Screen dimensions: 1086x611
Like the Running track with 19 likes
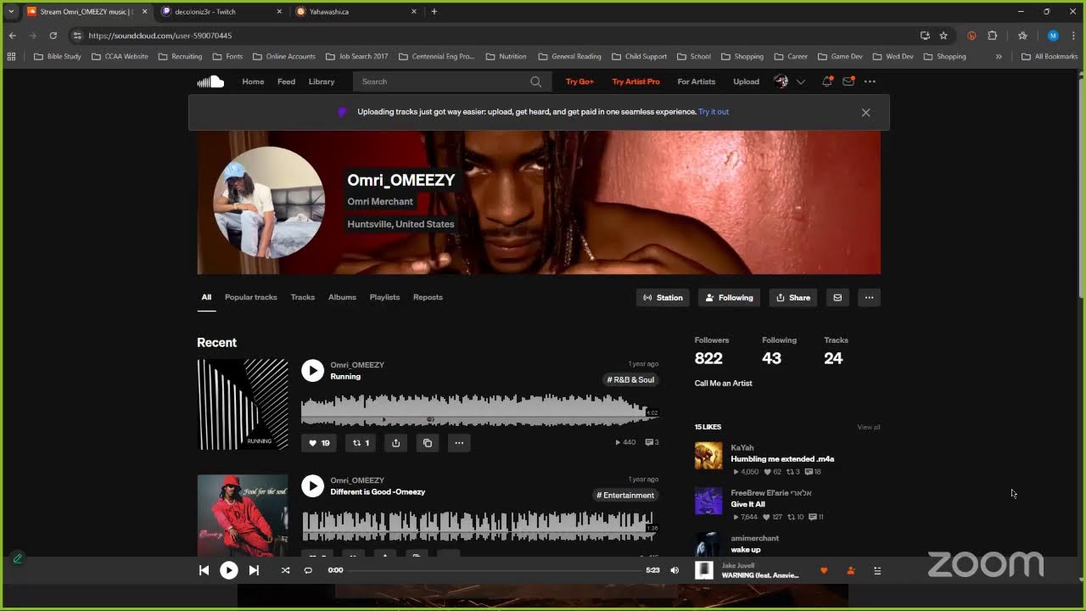coord(319,442)
